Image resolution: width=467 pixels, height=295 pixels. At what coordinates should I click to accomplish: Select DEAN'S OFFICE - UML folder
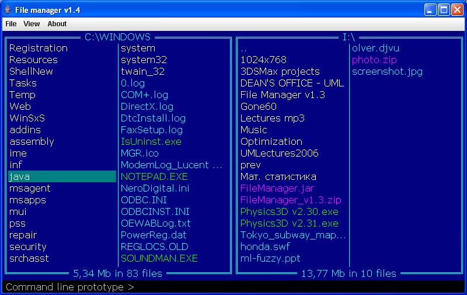(292, 83)
